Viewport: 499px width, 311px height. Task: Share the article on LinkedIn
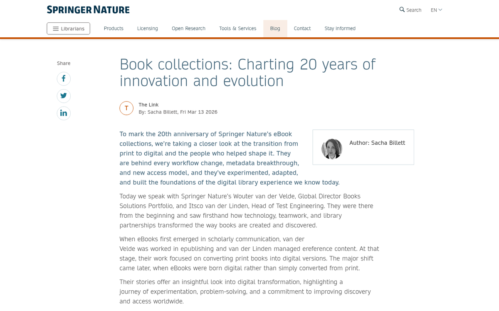pyautogui.click(x=64, y=113)
